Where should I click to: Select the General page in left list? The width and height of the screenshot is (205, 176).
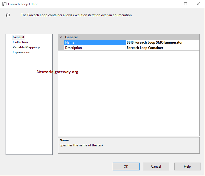pyautogui.click(x=18, y=37)
